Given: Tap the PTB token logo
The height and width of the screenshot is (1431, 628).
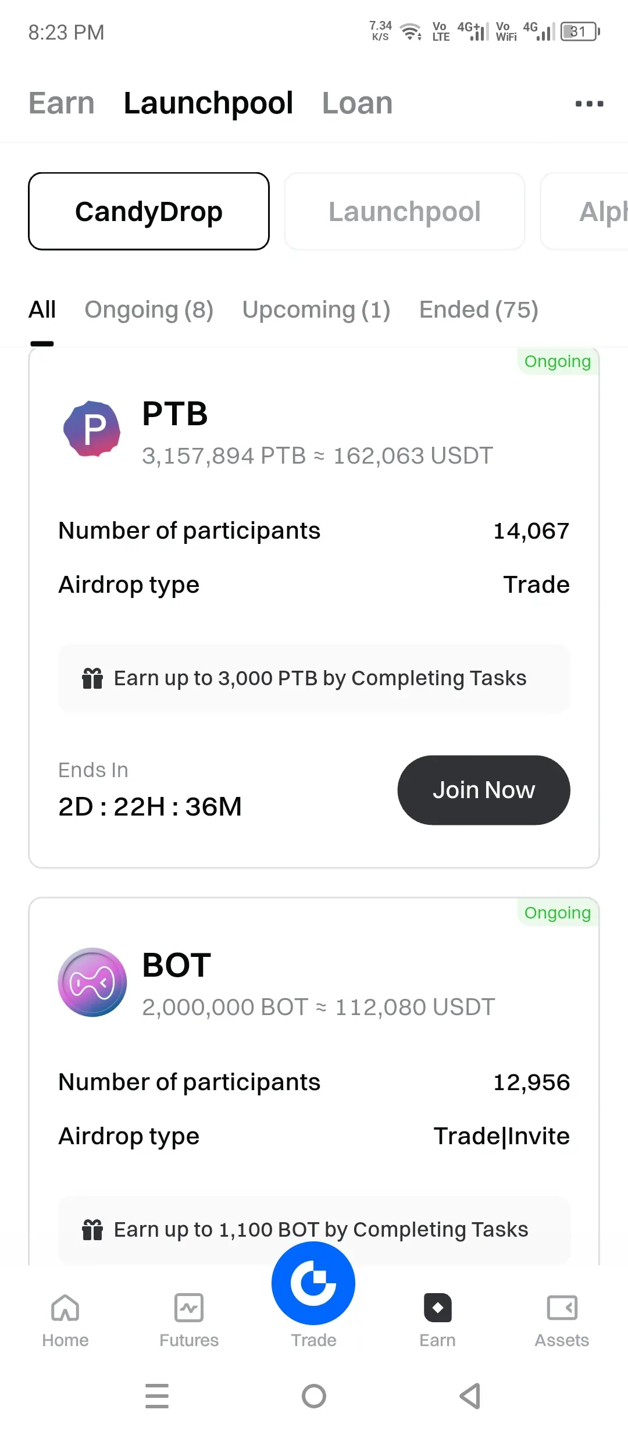Looking at the screenshot, I should (x=92, y=429).
